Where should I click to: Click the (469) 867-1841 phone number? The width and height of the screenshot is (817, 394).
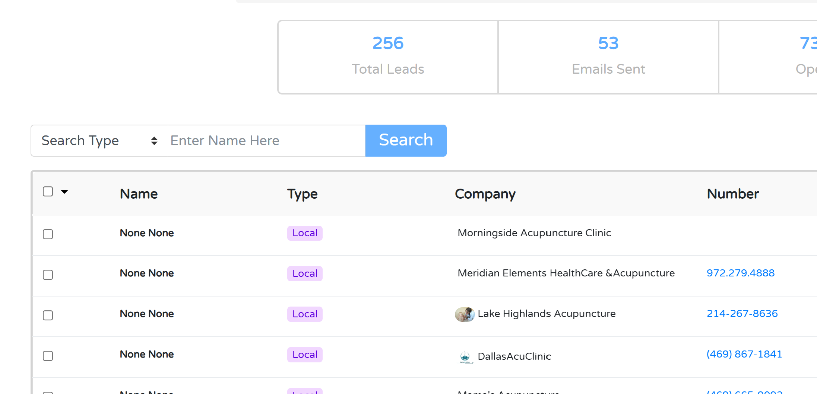click(744, 354)
